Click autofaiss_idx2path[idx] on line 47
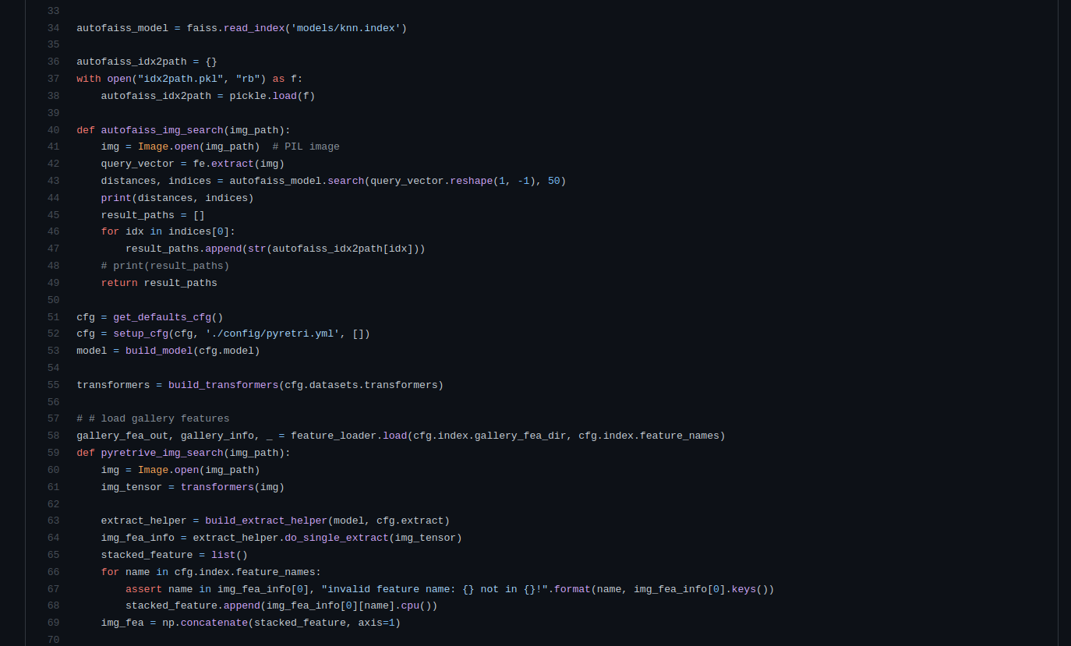Image resolution: width=1071 pixels, height=646 pixels. [x=342, y=249]
